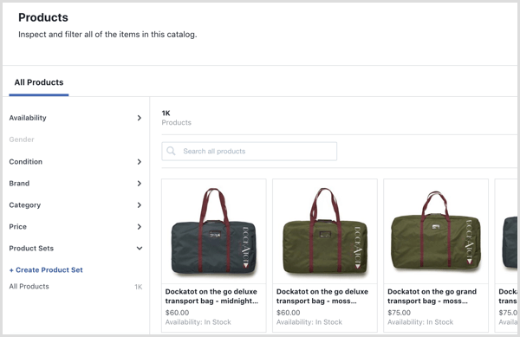Click the Brand filter label
520x337 pixels.
click(x=19, y=184)
